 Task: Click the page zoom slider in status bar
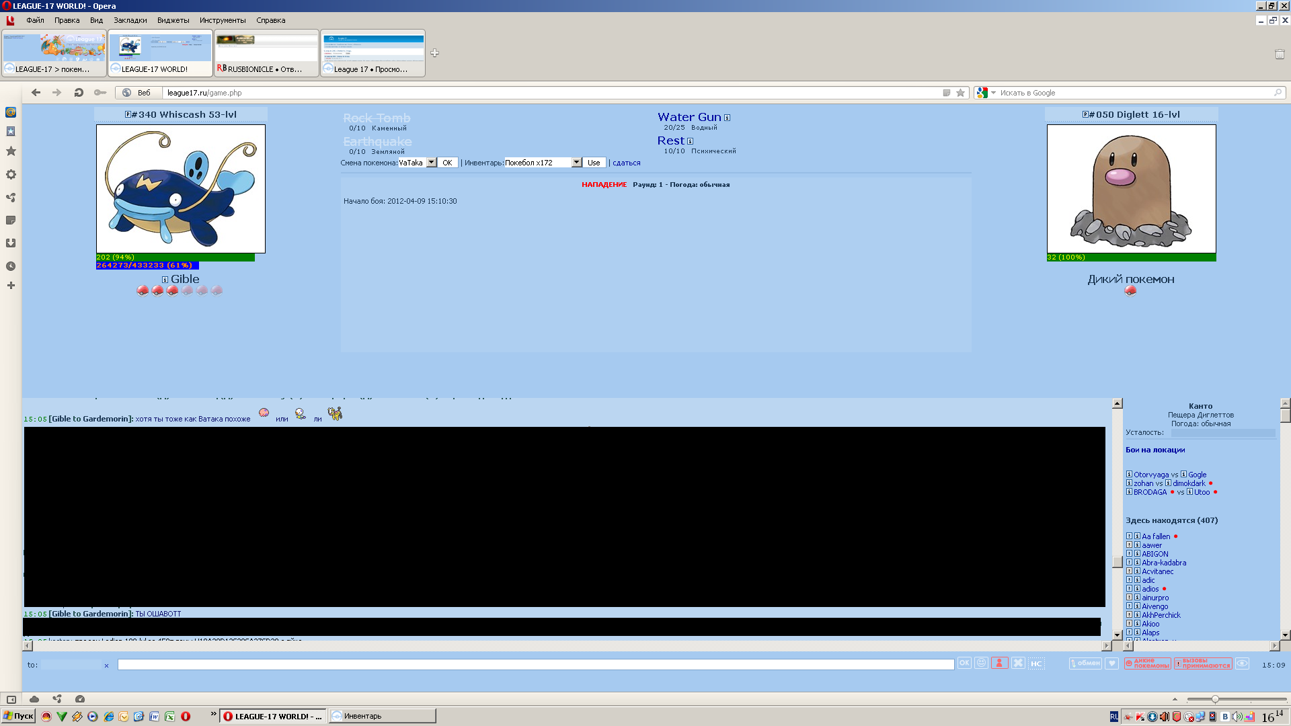1237,699
